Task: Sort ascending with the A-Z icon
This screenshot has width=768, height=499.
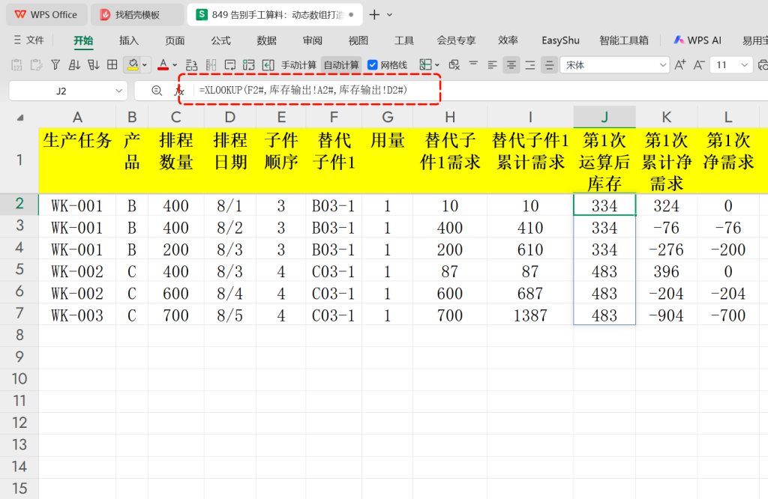Action: tap(74, 65)
